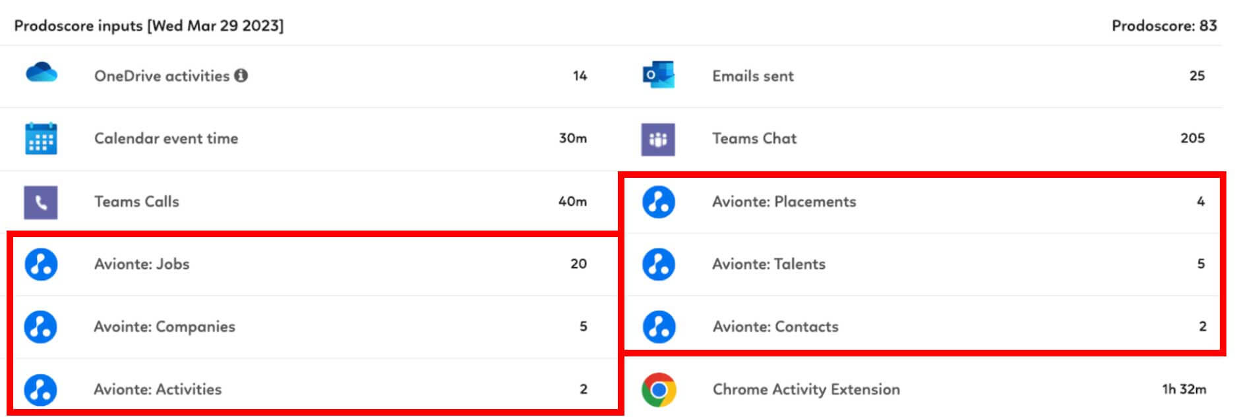Click the Avointe: Companies value 5
Viewport: 1235px width, 417px height.
tap(583, 327)
